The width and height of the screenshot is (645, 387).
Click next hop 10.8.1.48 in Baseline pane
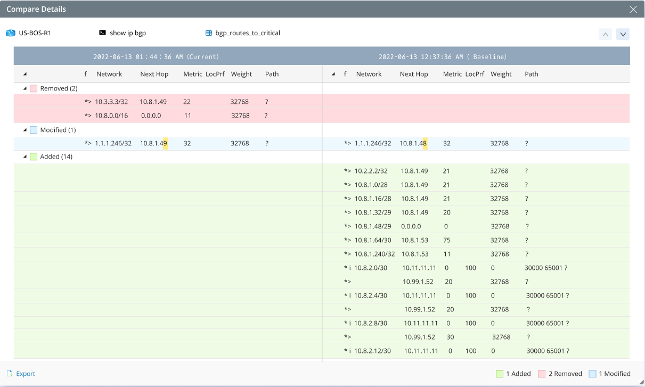(x=413, y=143)
